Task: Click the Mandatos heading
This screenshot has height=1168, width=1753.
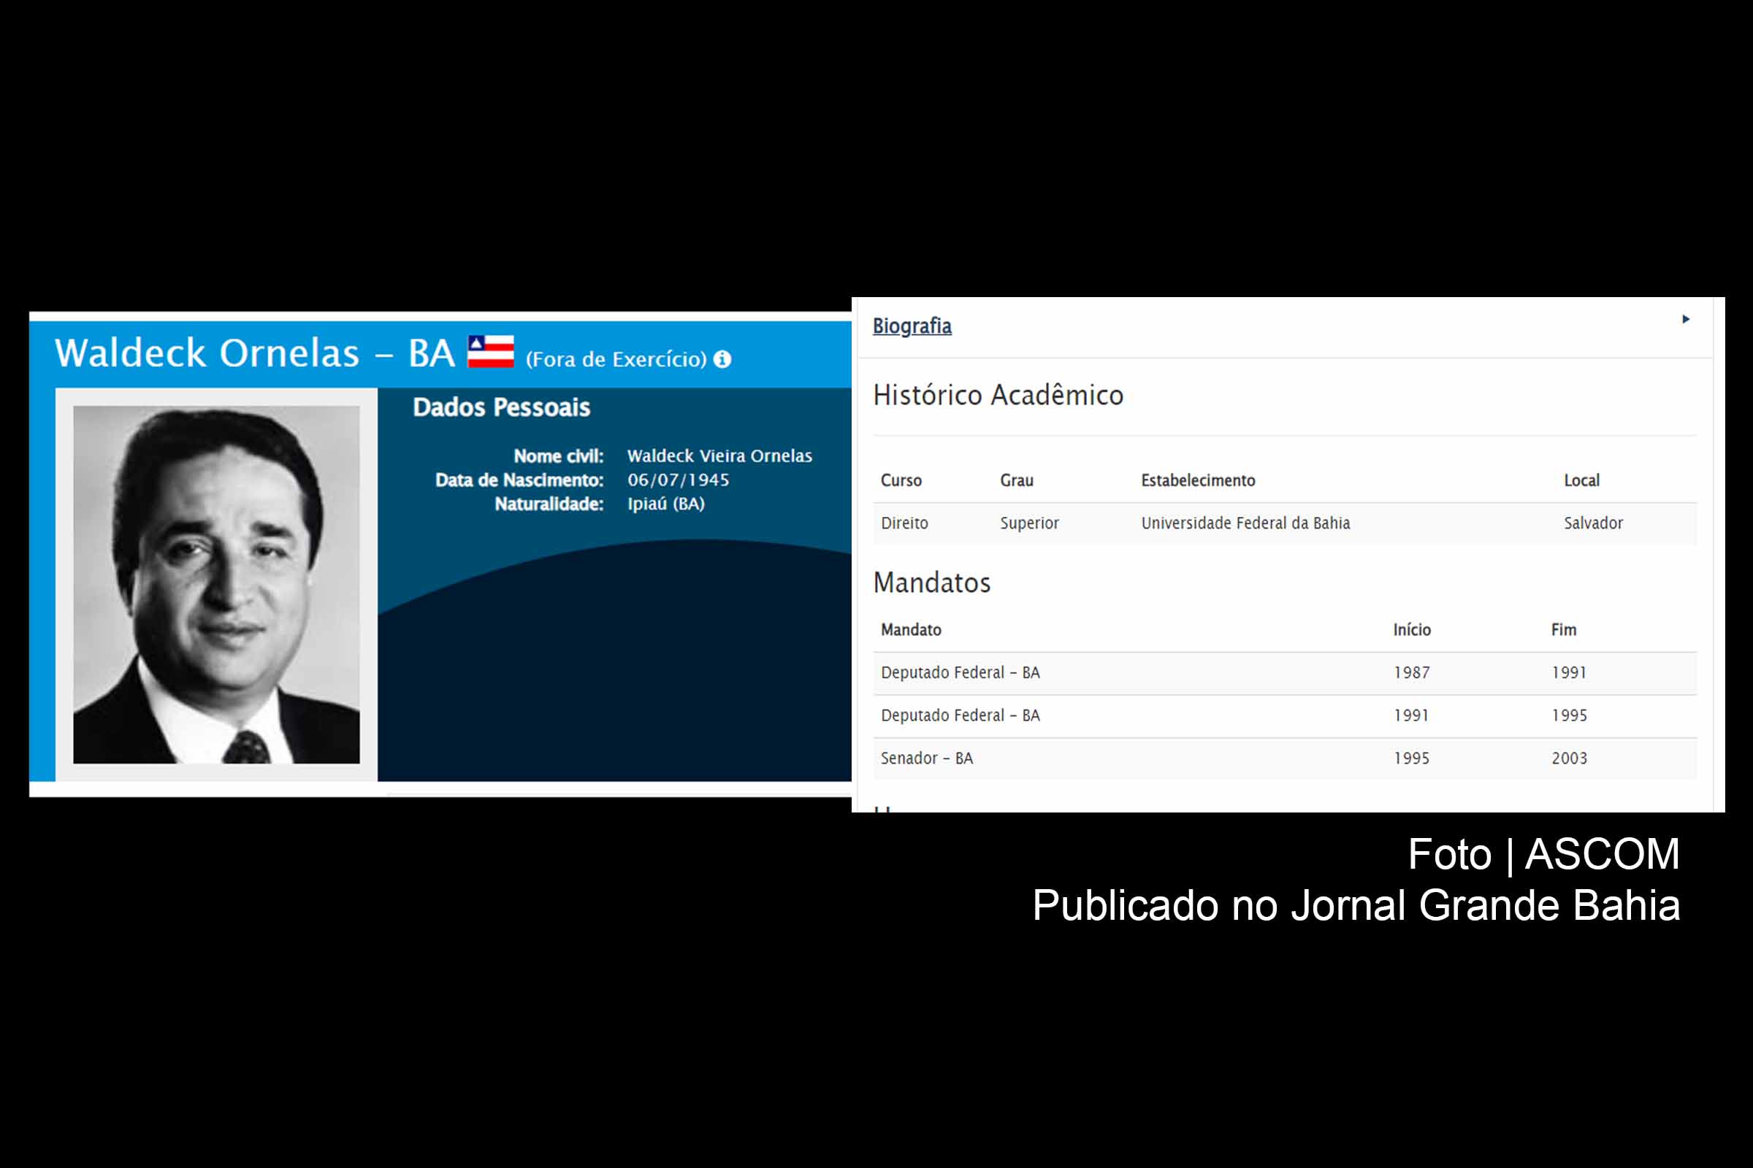Action: (932, 583)
